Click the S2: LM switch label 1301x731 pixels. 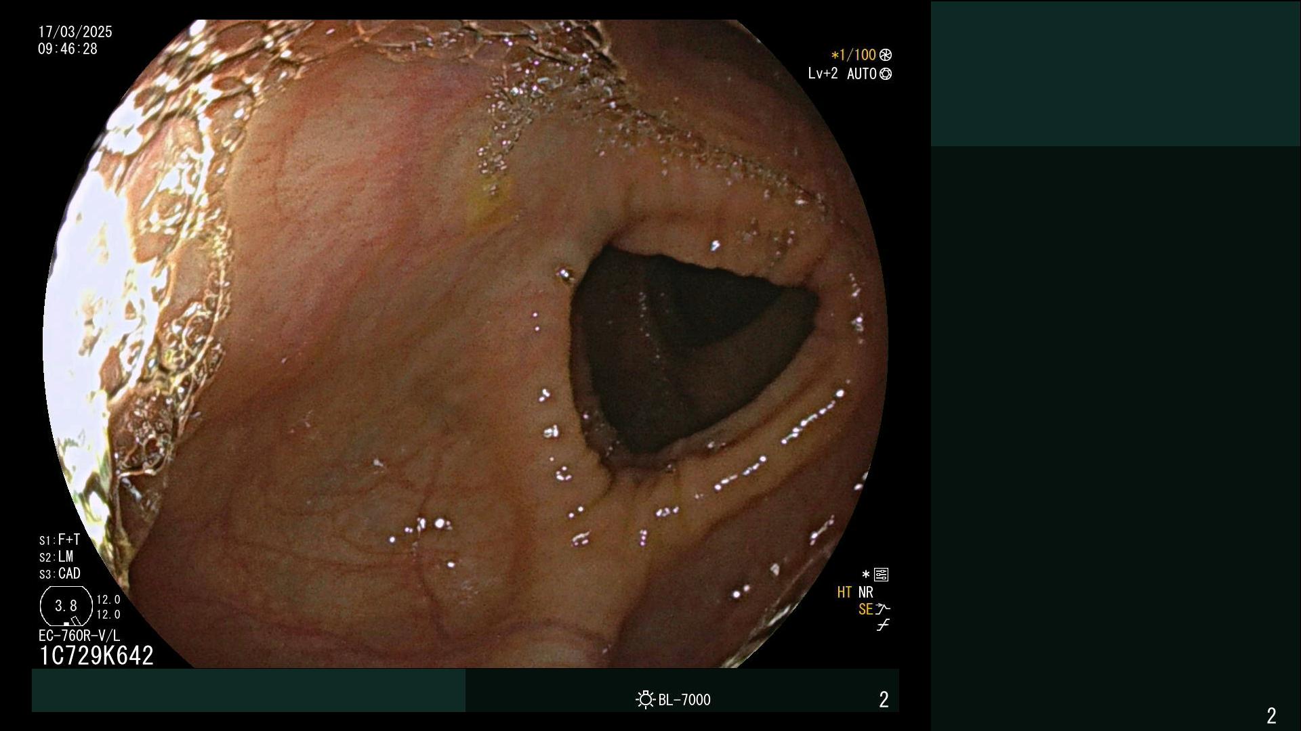point(56,556)
